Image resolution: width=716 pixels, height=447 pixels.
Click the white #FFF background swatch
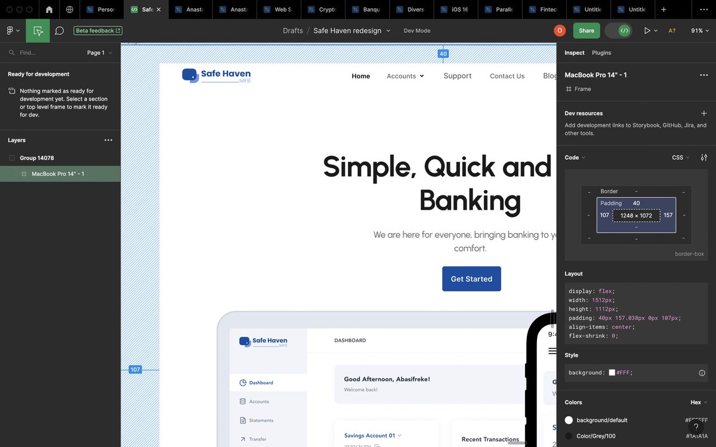point(612,372)
